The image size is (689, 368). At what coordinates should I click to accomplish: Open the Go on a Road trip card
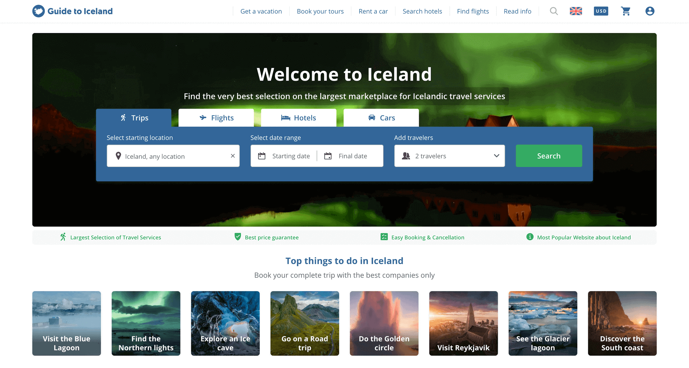click(x=305, y=323)
